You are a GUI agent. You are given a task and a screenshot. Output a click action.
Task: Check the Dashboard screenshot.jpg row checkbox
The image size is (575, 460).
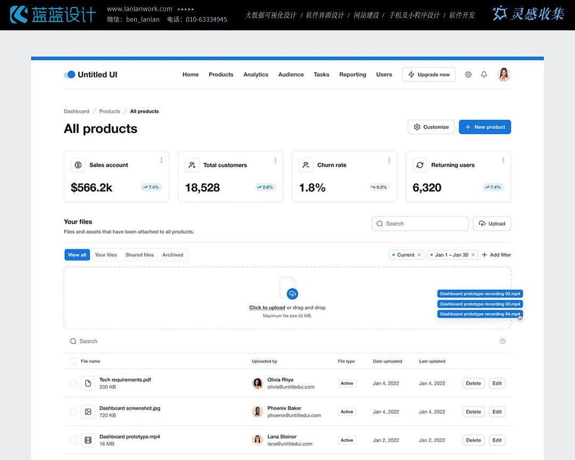tap(73, 412)
